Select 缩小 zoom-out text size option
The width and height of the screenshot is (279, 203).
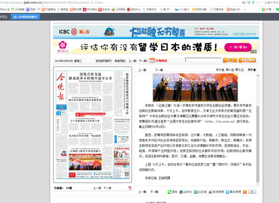click(x=230, y=70)
